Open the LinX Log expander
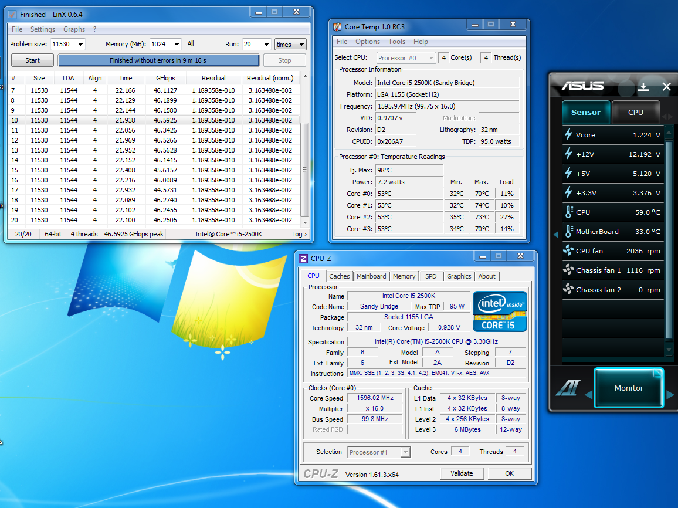 pos(299,234)
